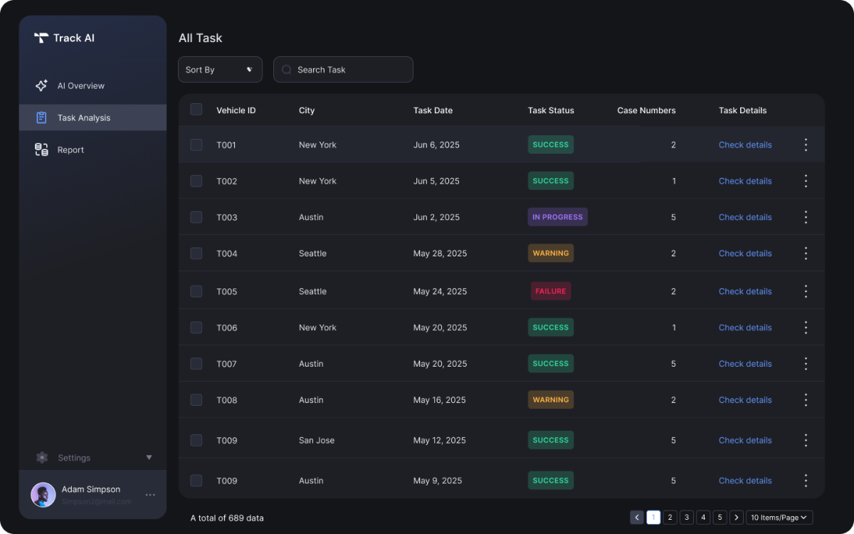Select the checkbox for vehicle T006
This screenshot has width=854, height=534.
196,328
